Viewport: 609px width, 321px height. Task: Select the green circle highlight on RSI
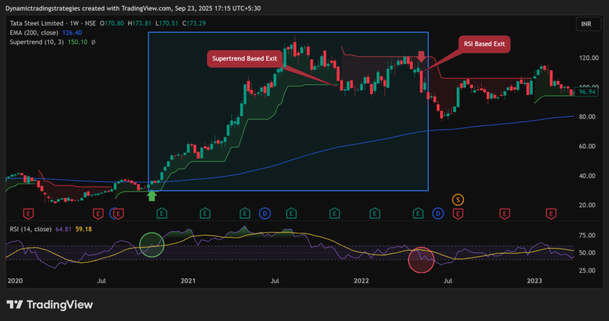(x=152, y=243)
